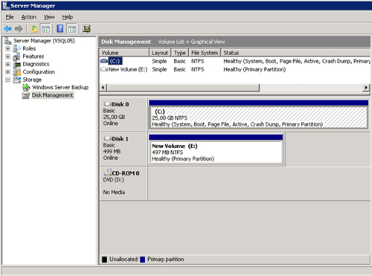This screenshot has height=276, width=372.
Task: Click the NTFS cell in the (C:) row
Action: point(197,61)
